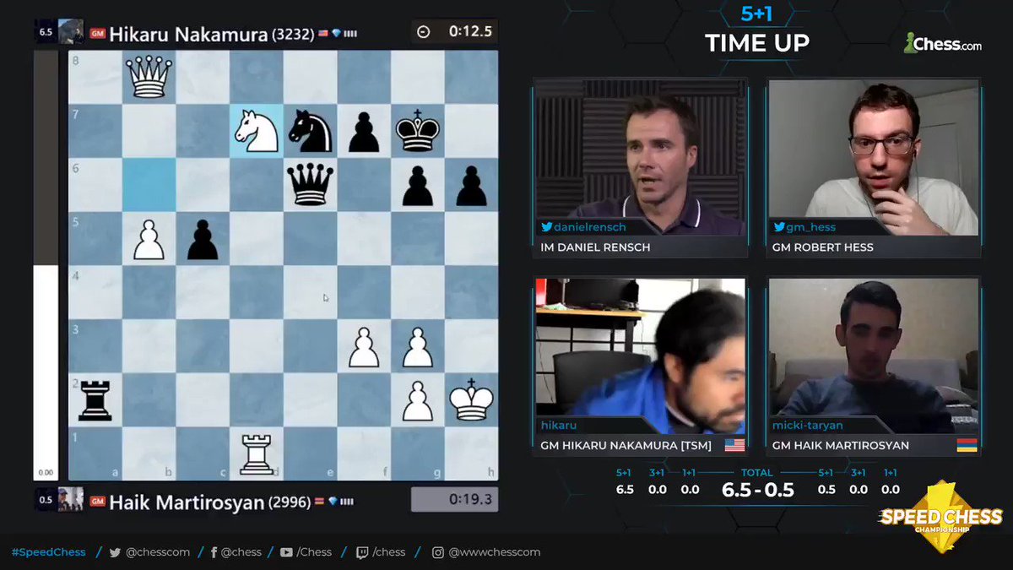Click the black pawn on f7
1013x570 pixels.
tap(364, 133)
